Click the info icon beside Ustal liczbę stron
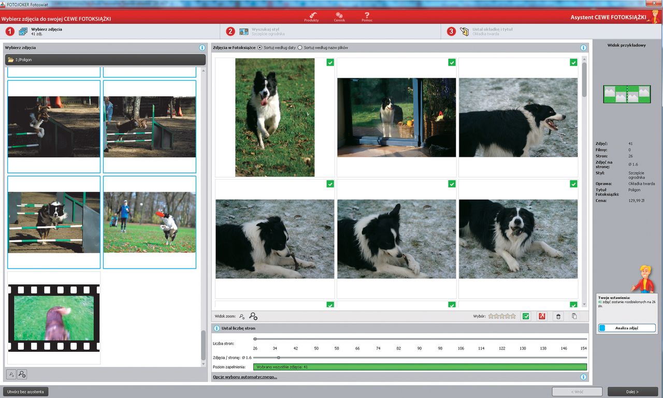 click(x=217, y=328)
